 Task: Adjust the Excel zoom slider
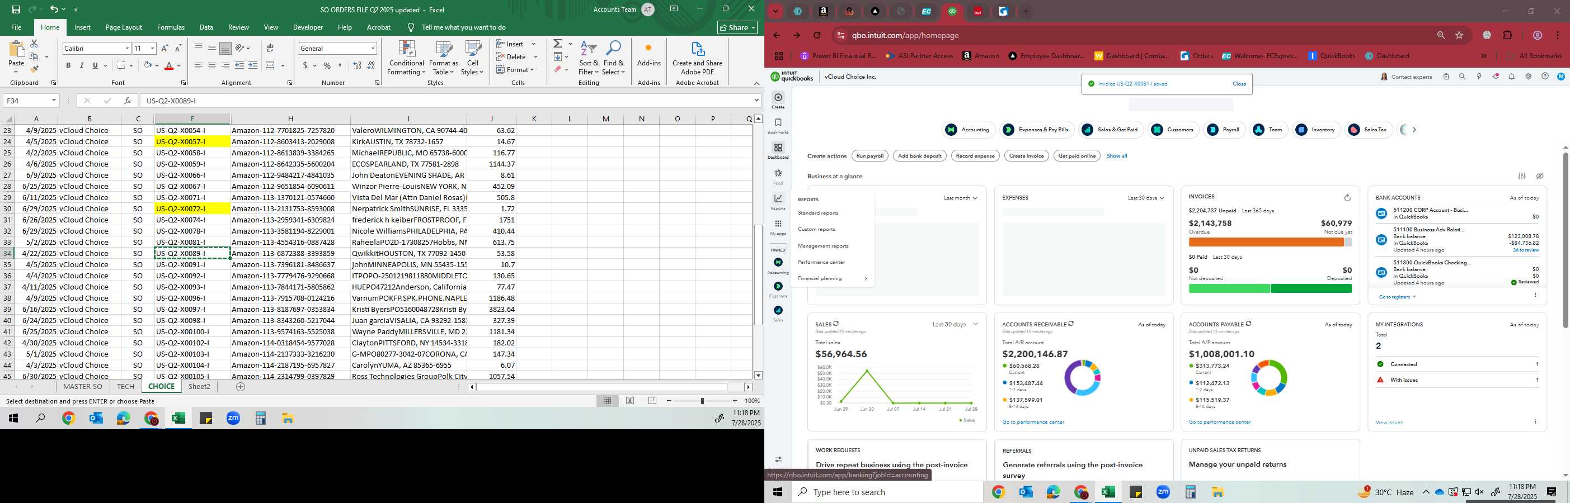pos(702,401)
